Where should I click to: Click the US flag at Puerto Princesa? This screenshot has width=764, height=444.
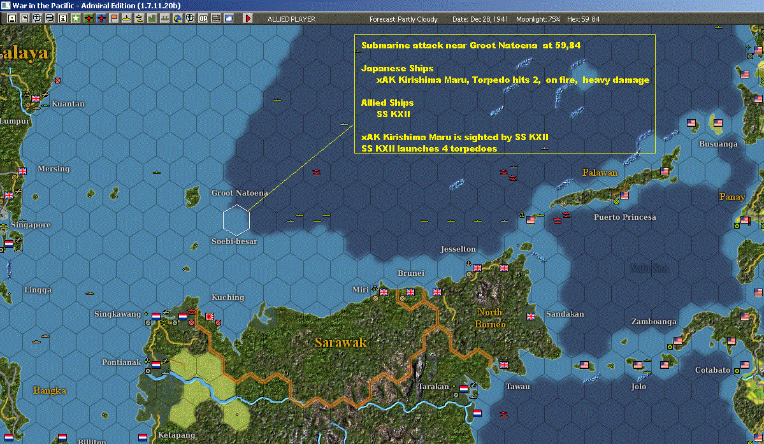pos(624,196)
